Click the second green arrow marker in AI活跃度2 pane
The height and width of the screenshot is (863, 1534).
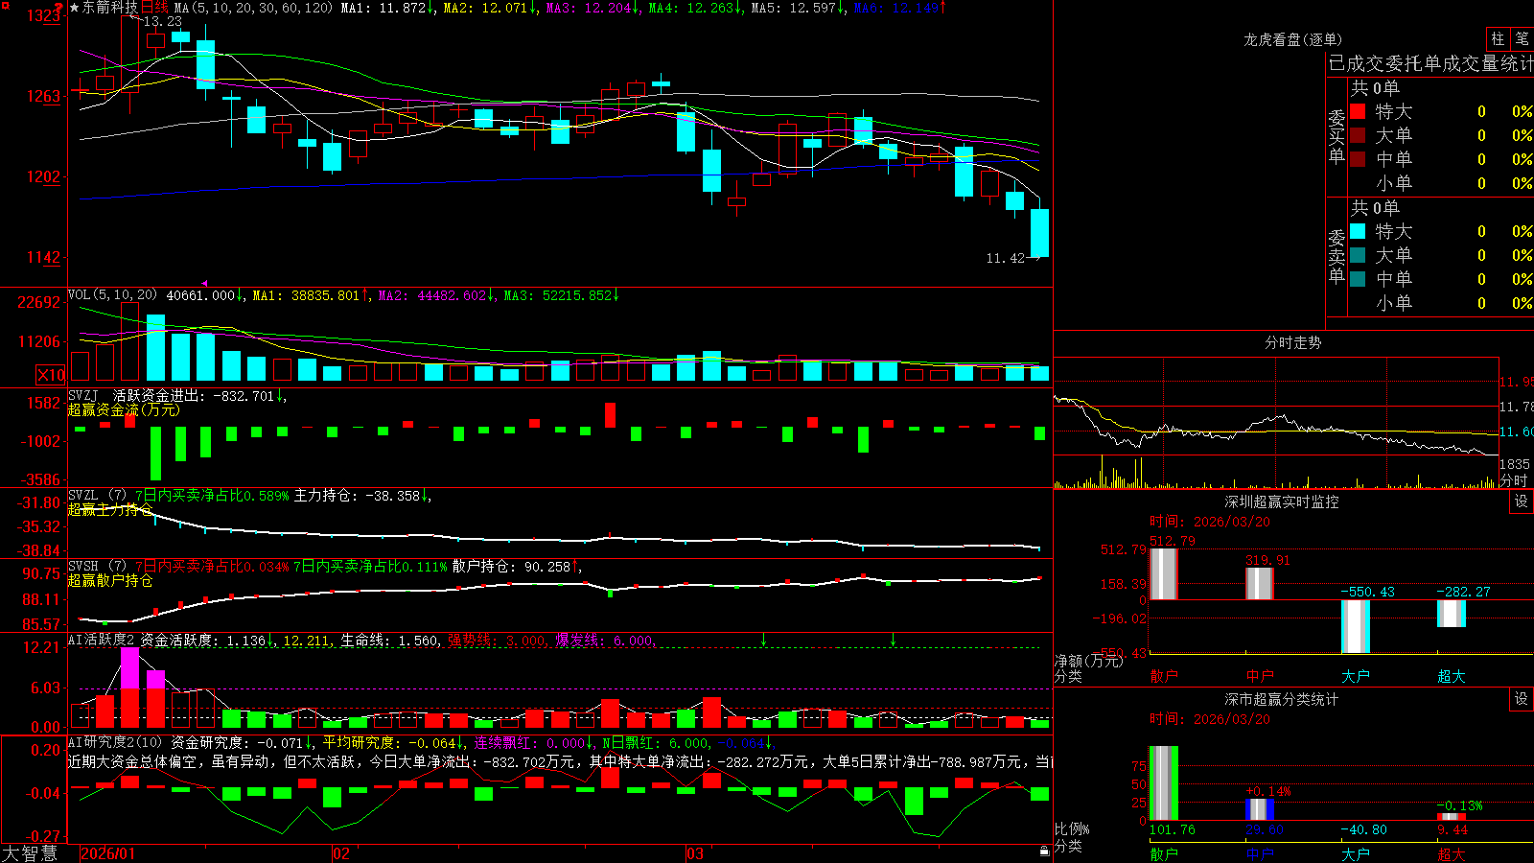(894, 639)
